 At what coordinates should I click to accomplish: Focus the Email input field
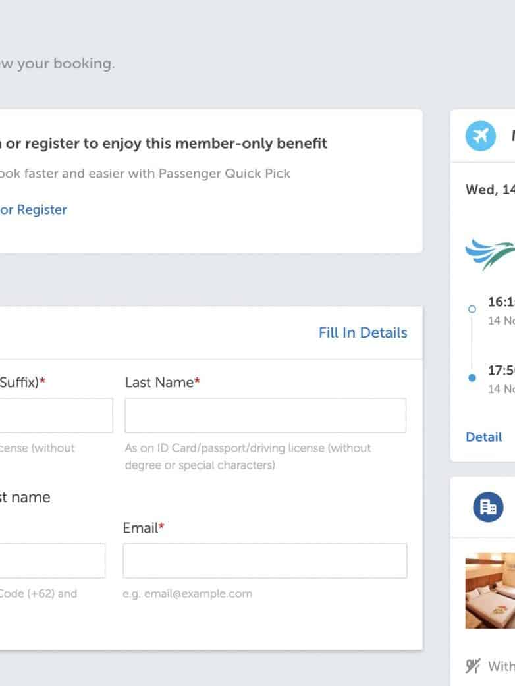(265, 561)
